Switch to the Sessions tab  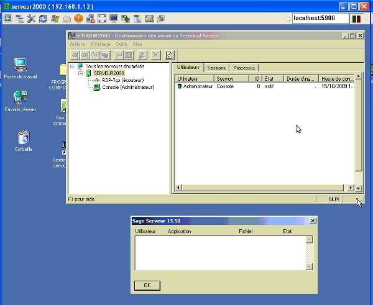[216, 67]
